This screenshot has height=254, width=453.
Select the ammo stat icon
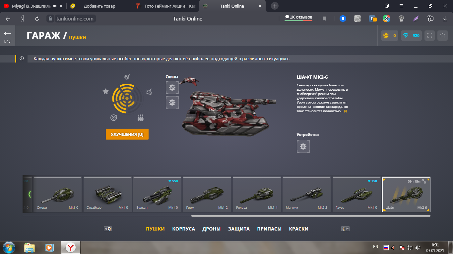coord(141,117)
